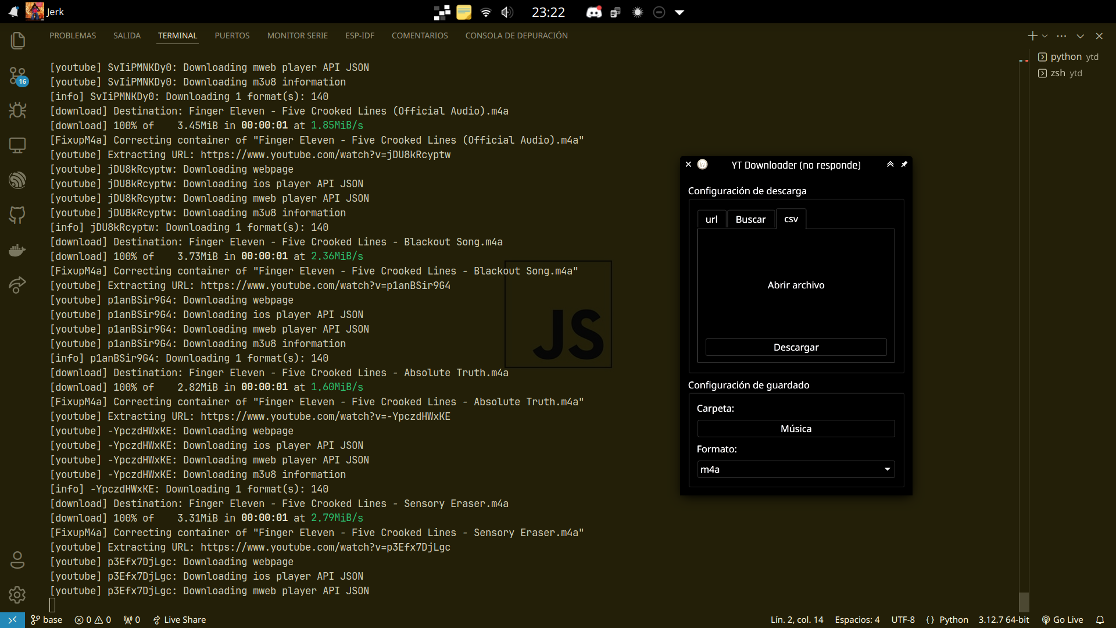Open the Manage gear icon
1116x628 pixels.
(17, 594)
